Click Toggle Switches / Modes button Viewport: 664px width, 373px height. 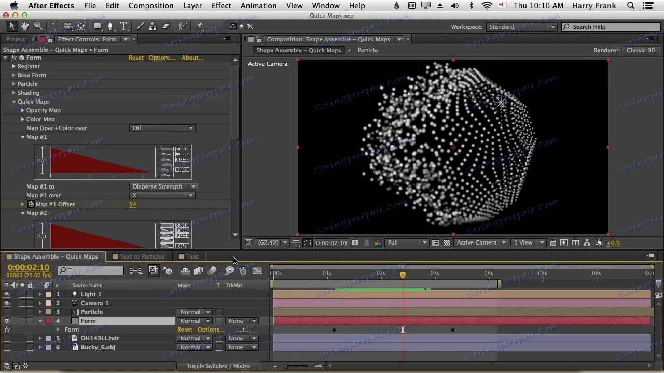(218, 366)
